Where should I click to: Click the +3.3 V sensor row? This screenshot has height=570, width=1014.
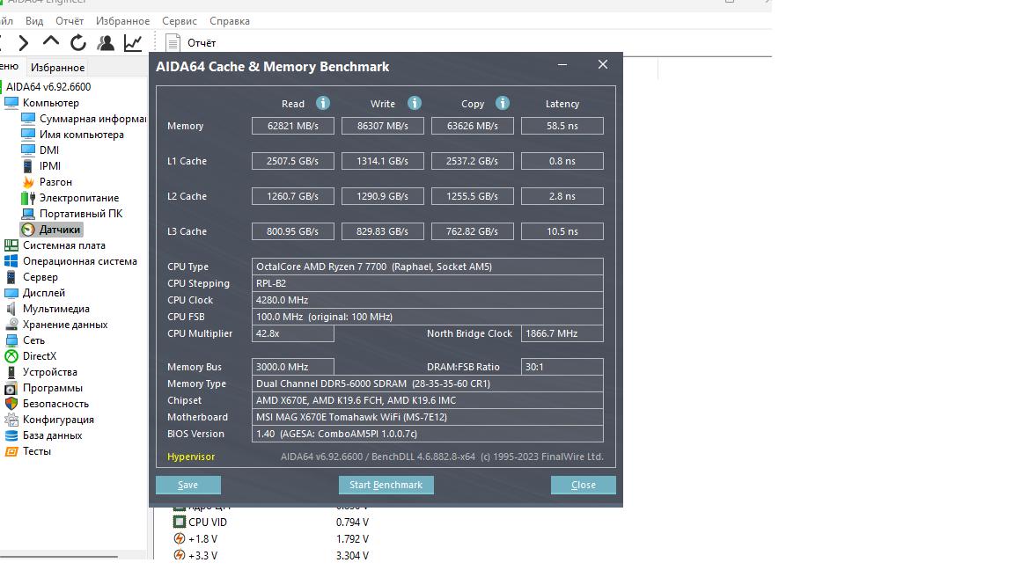click(270, 555)
